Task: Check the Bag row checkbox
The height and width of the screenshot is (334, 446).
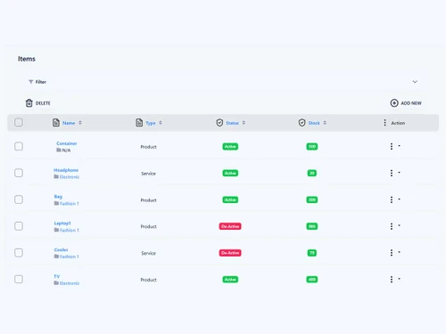Action: click(x=19, y=200)
